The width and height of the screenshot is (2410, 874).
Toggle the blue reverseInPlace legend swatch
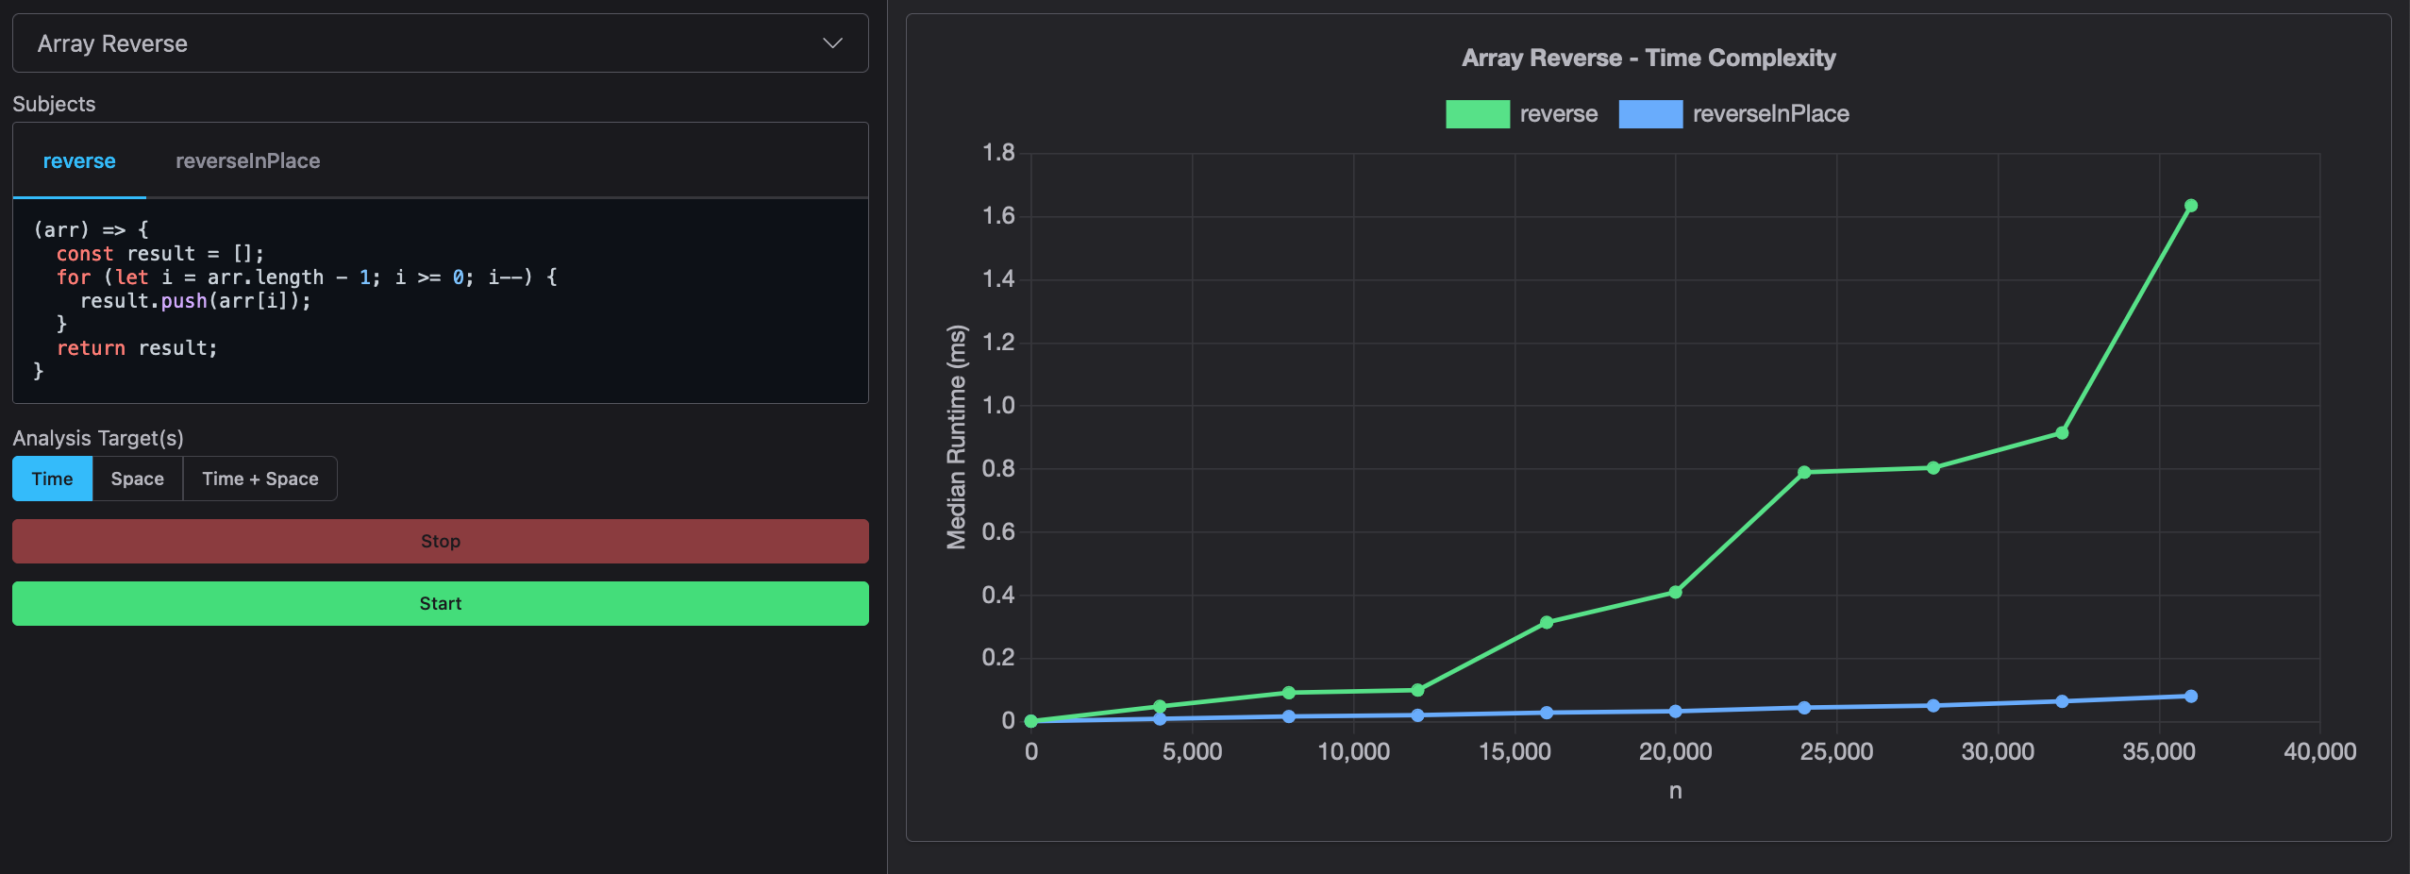click(1650, 114)
